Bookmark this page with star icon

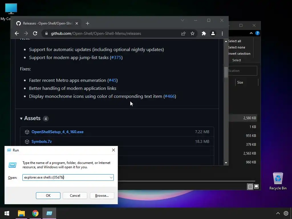pos(192,34)
